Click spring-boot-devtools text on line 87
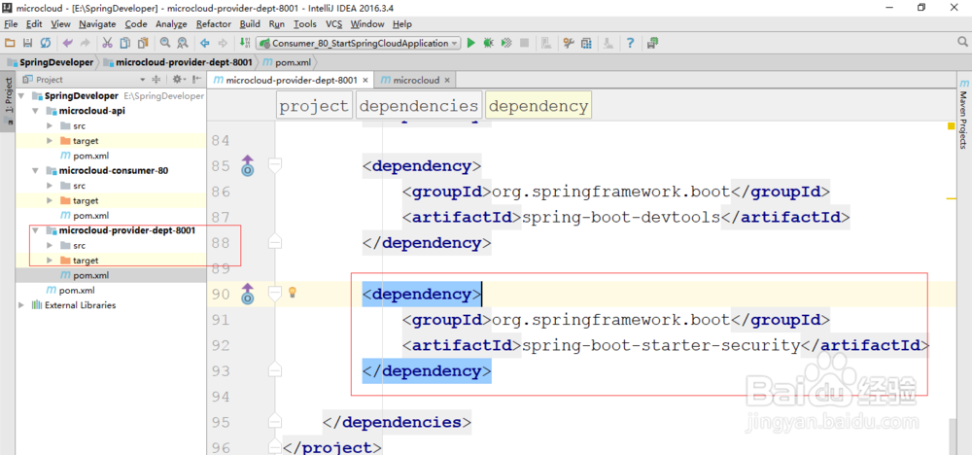Screen dimensions: 972x455 tap(621, 217)
